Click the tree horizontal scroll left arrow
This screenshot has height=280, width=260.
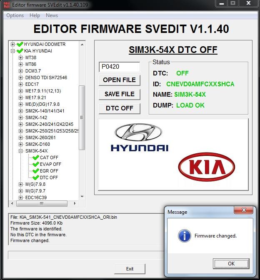click(x=12, y=203)
